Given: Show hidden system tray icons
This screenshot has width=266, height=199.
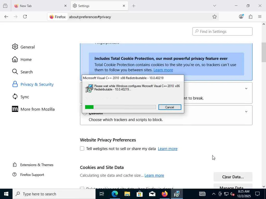Looking at the screenshot, I should tap(214, 194).
